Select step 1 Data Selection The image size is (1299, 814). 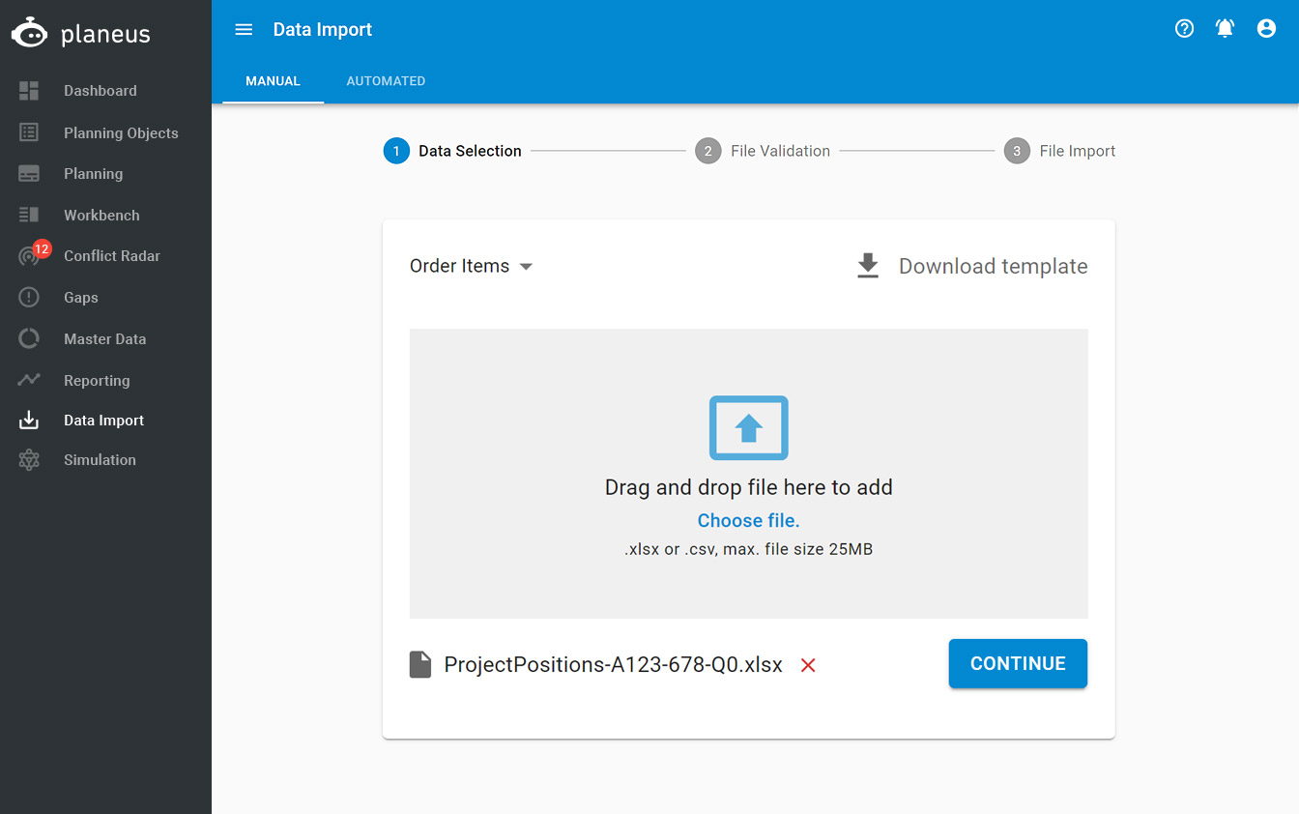(452, 151)
